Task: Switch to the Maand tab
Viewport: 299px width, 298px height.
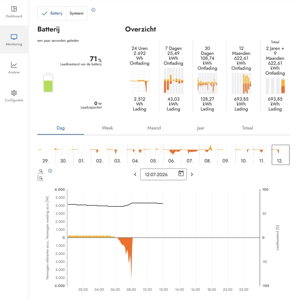Action: (x=154, y=128)
